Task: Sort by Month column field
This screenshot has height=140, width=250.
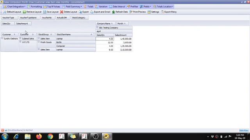Action: (x=122, y=23)
